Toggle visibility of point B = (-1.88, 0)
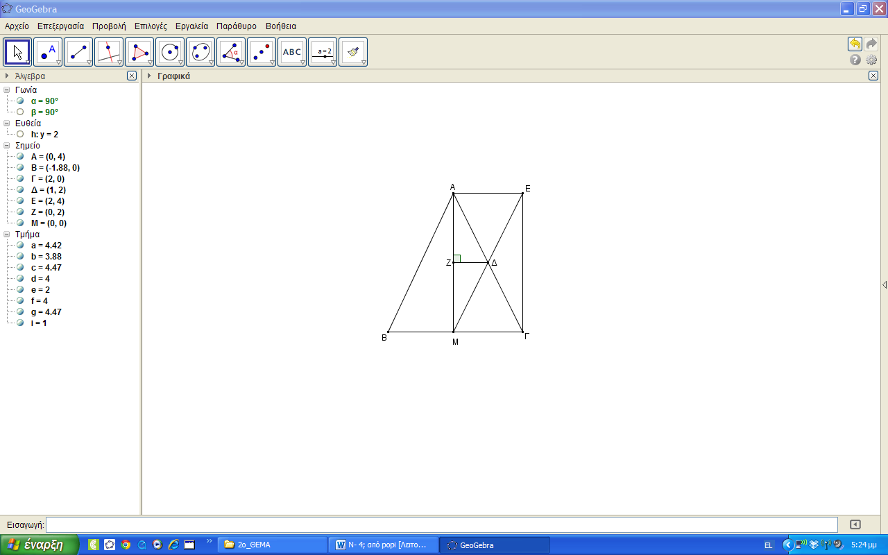888x555 pixels. pyautogui.click(x=20, y=167)
